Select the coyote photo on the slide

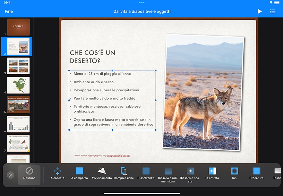203,92
